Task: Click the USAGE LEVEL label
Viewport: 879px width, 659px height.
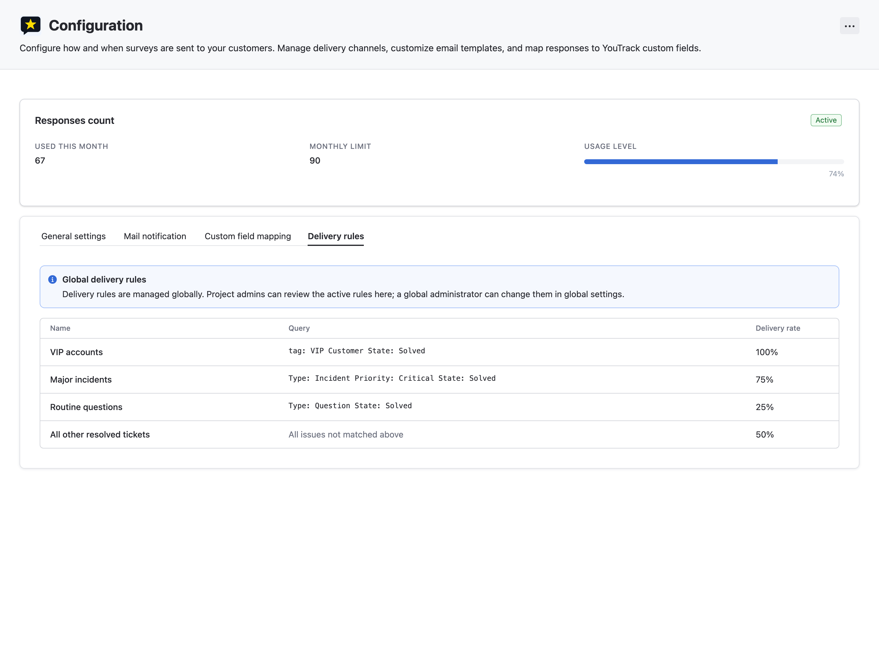Action: [610, 146]
